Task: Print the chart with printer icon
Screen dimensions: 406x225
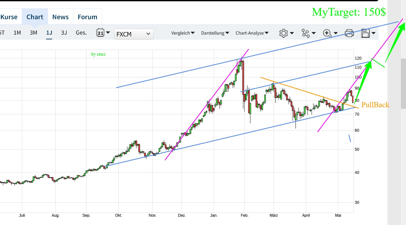Action: (x=349, y=33)
